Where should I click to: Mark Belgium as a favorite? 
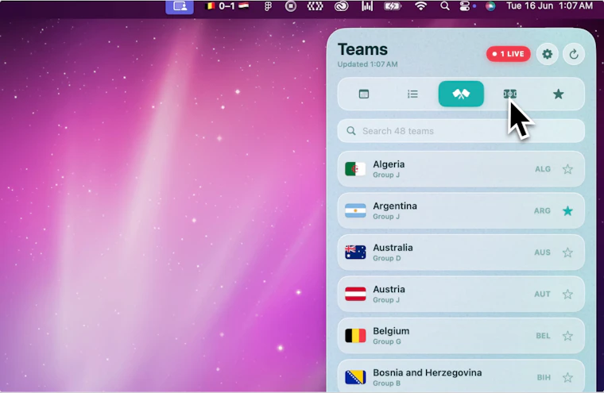coord(567,336)
